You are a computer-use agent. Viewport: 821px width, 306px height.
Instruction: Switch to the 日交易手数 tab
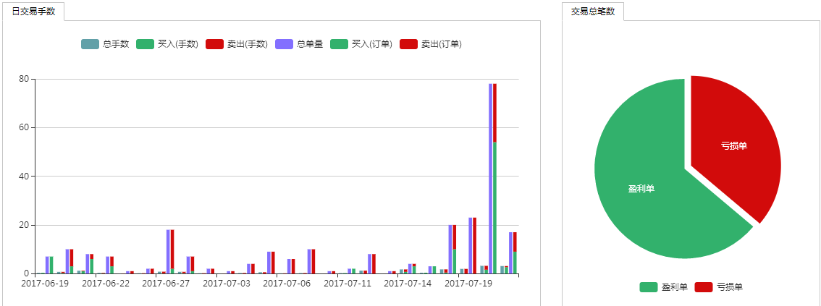33,11
